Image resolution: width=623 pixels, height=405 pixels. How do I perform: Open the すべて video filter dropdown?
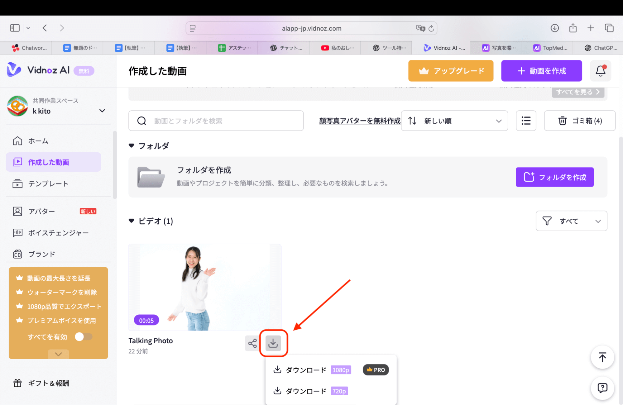(x=571, y=221)
